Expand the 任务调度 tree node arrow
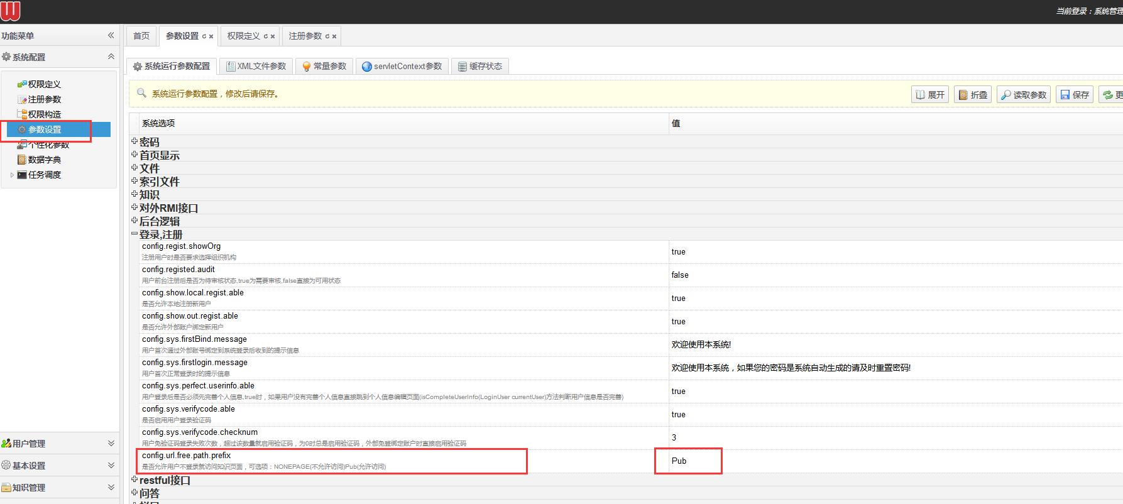 point(12,175)
